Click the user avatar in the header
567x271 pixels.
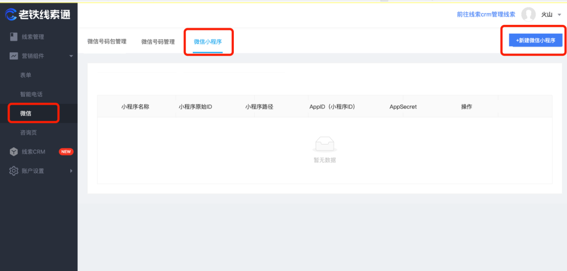tap(528, 14)
